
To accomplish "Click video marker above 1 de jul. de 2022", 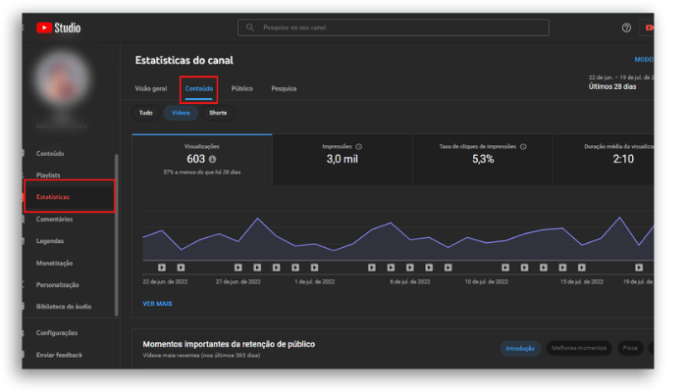I will coord(315,268).
